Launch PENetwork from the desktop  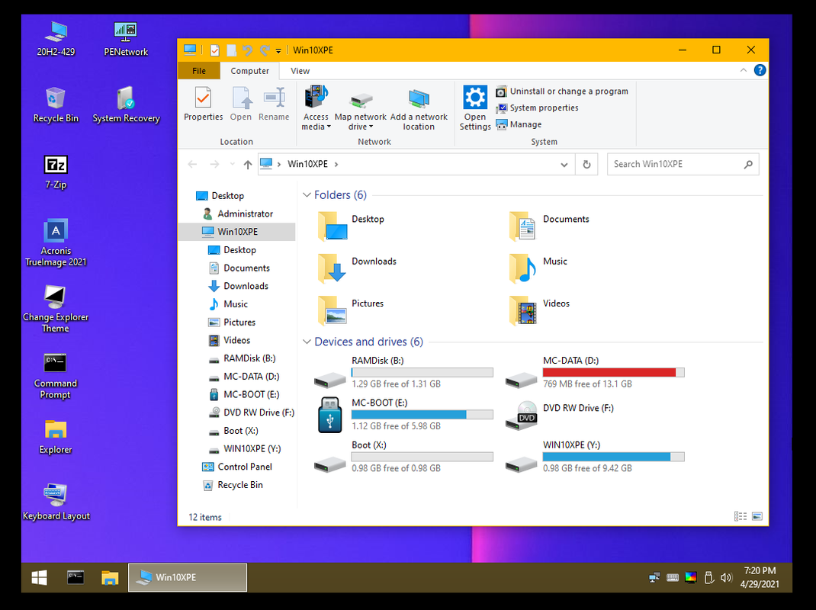125,39
